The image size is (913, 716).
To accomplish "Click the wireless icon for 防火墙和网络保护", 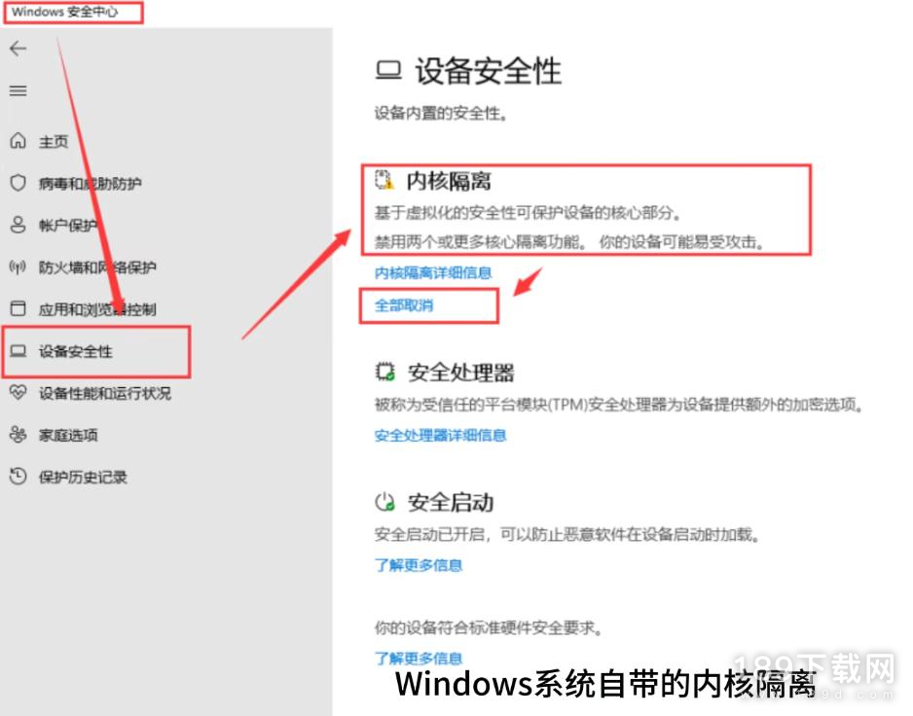I will [x=18, y=268].
